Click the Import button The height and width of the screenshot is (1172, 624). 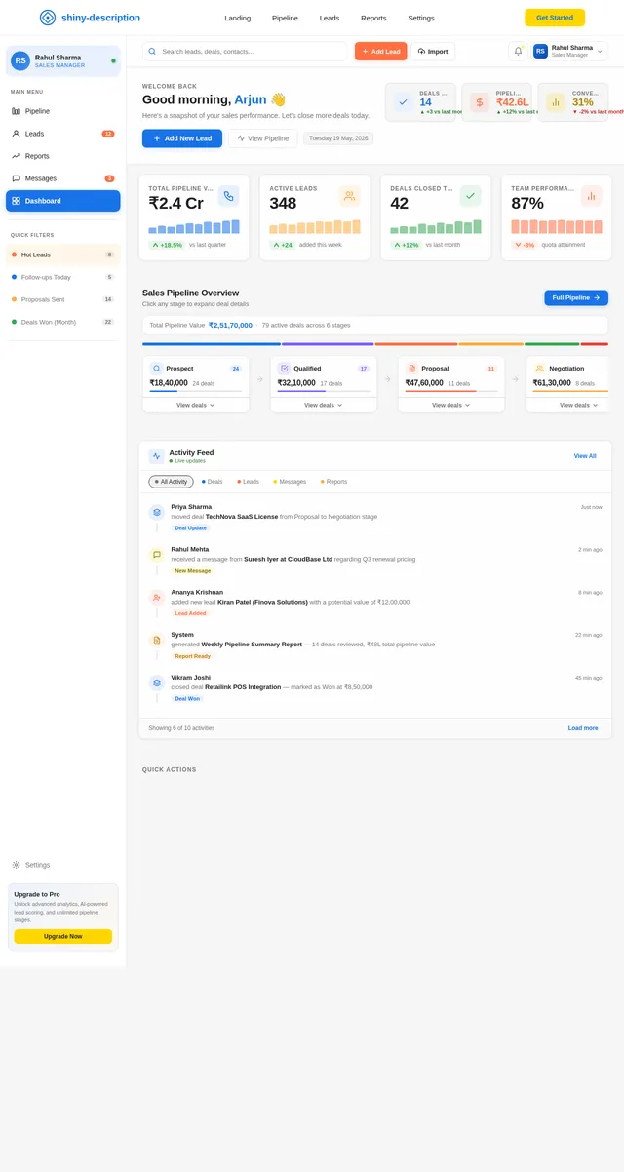click(x=433, y=51)
